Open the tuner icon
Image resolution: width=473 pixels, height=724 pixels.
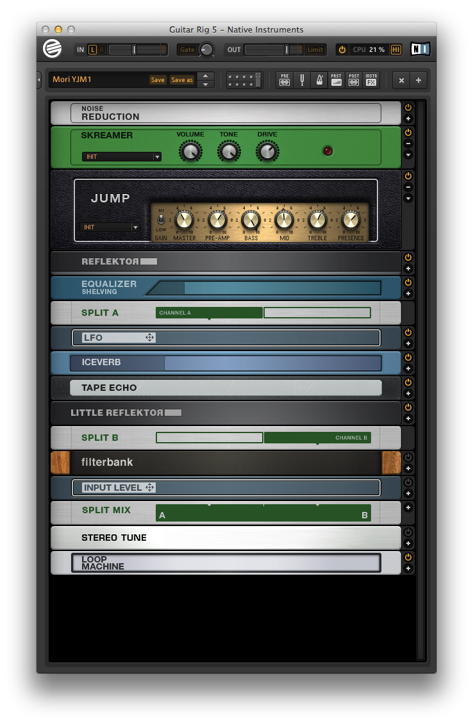pyautogui.click(x=302, y=80)
